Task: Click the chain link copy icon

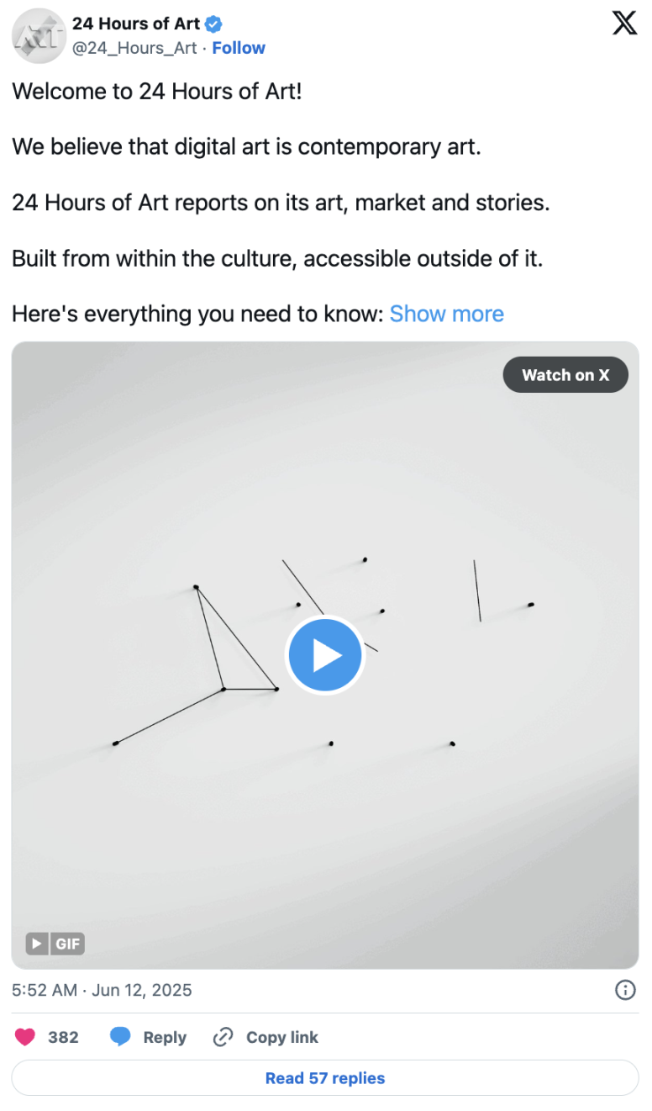Action: pyautogui.click(x=223, y=1037)
